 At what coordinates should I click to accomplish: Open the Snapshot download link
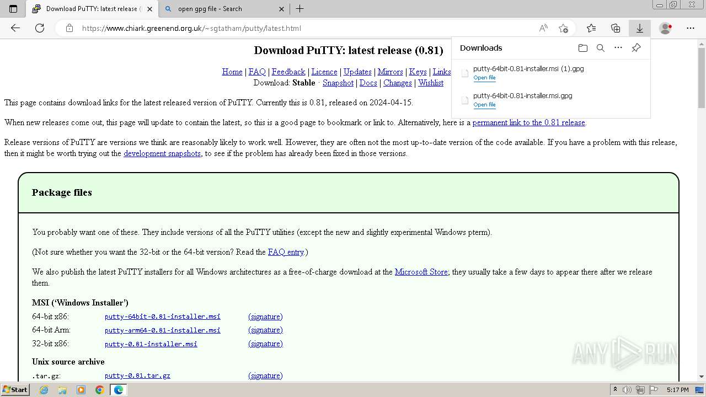338,83
